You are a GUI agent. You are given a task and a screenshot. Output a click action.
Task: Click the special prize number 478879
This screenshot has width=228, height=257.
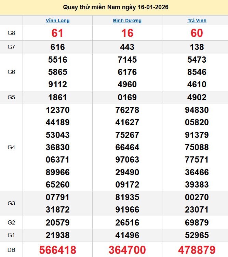coord(197,250)
